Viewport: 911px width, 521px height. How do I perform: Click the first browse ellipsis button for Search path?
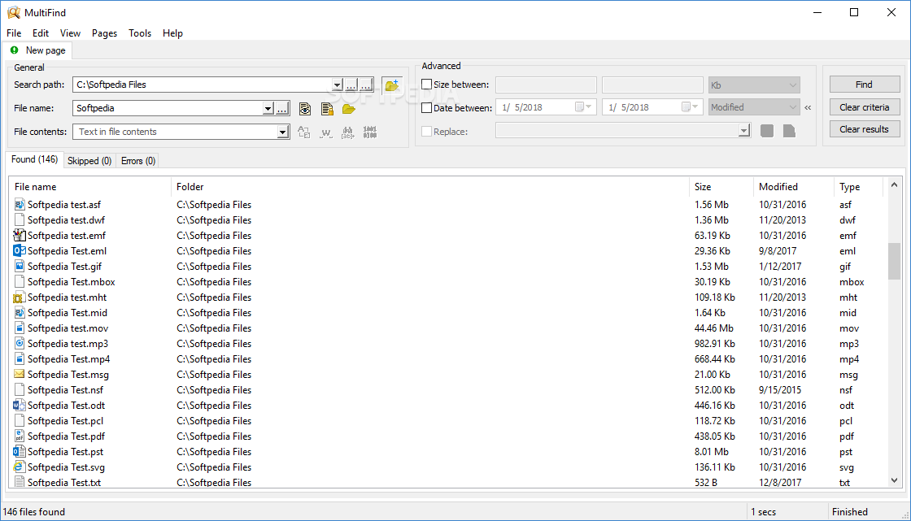(x=351, y=85)
